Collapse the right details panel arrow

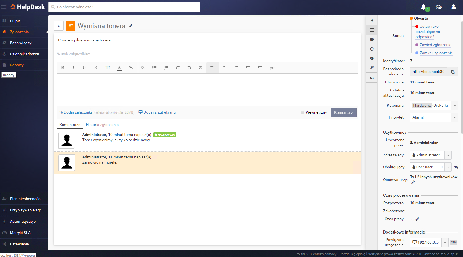372,20
